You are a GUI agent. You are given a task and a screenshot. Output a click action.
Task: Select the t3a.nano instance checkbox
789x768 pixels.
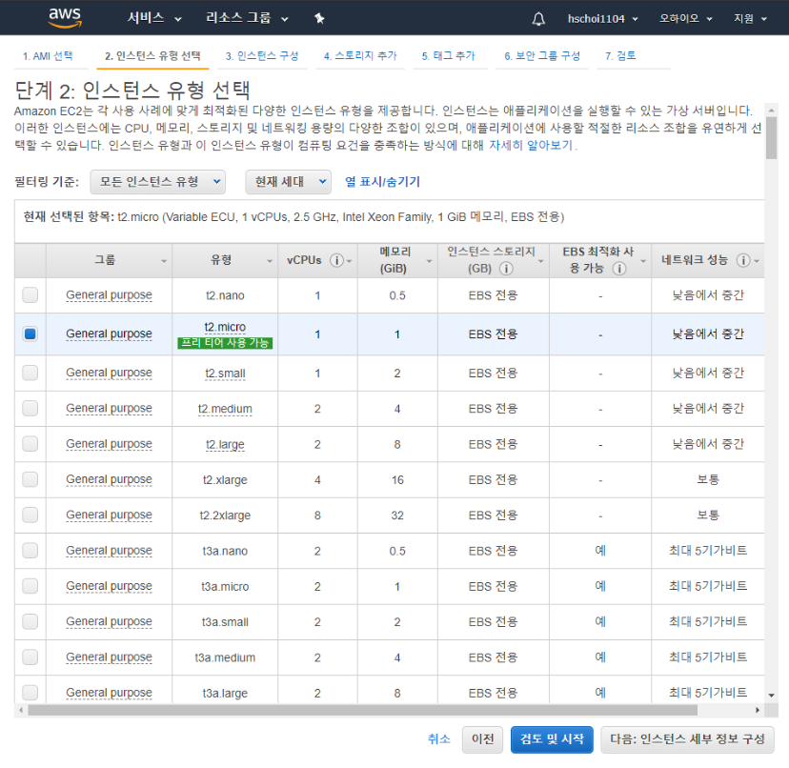pos(30,551)
